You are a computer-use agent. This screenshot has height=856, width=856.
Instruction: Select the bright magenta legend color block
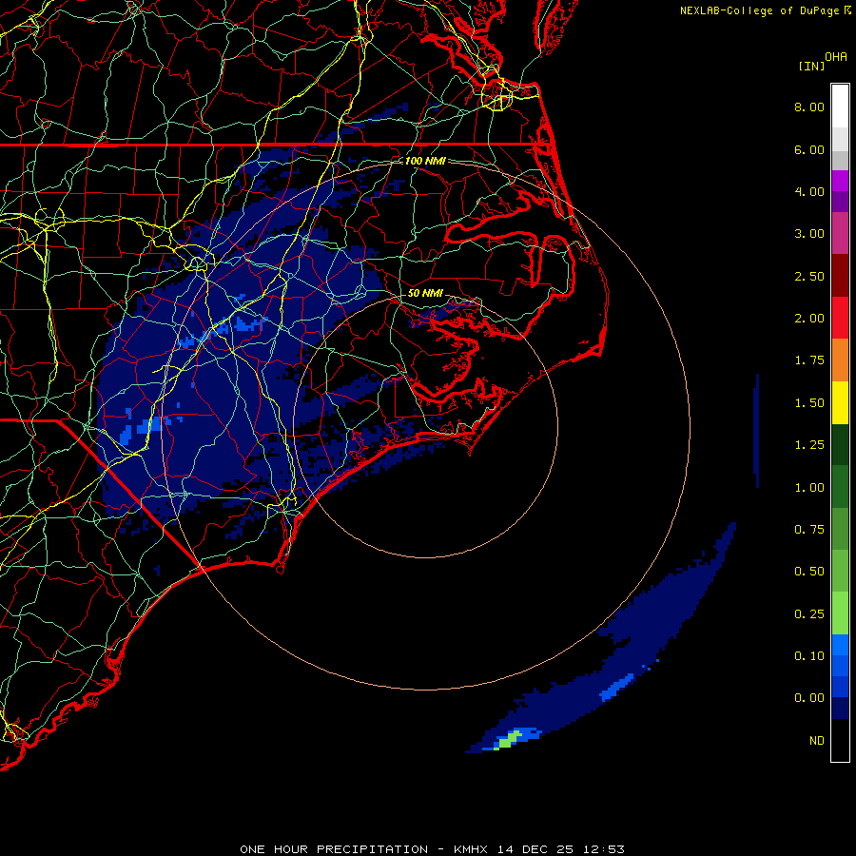pyautogui.click(x=840, y=181)
